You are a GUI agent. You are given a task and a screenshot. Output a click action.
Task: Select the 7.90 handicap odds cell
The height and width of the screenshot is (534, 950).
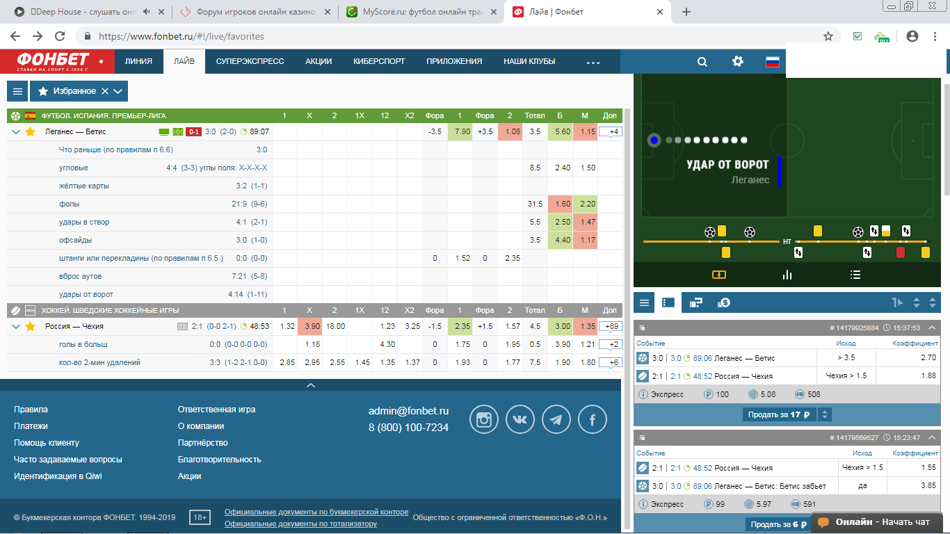[x=460, y=131]
